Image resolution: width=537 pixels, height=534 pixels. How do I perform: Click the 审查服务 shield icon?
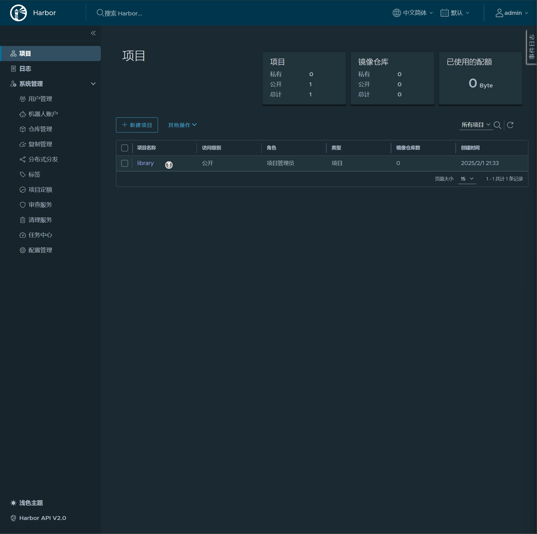point(23,205)
